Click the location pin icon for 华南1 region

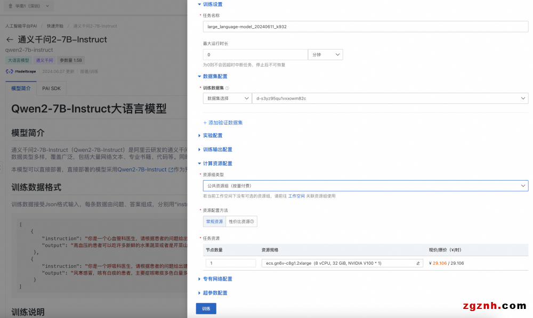(10, 6)
